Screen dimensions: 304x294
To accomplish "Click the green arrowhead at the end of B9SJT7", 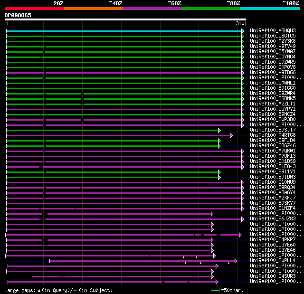I will [x=219, y=131].
